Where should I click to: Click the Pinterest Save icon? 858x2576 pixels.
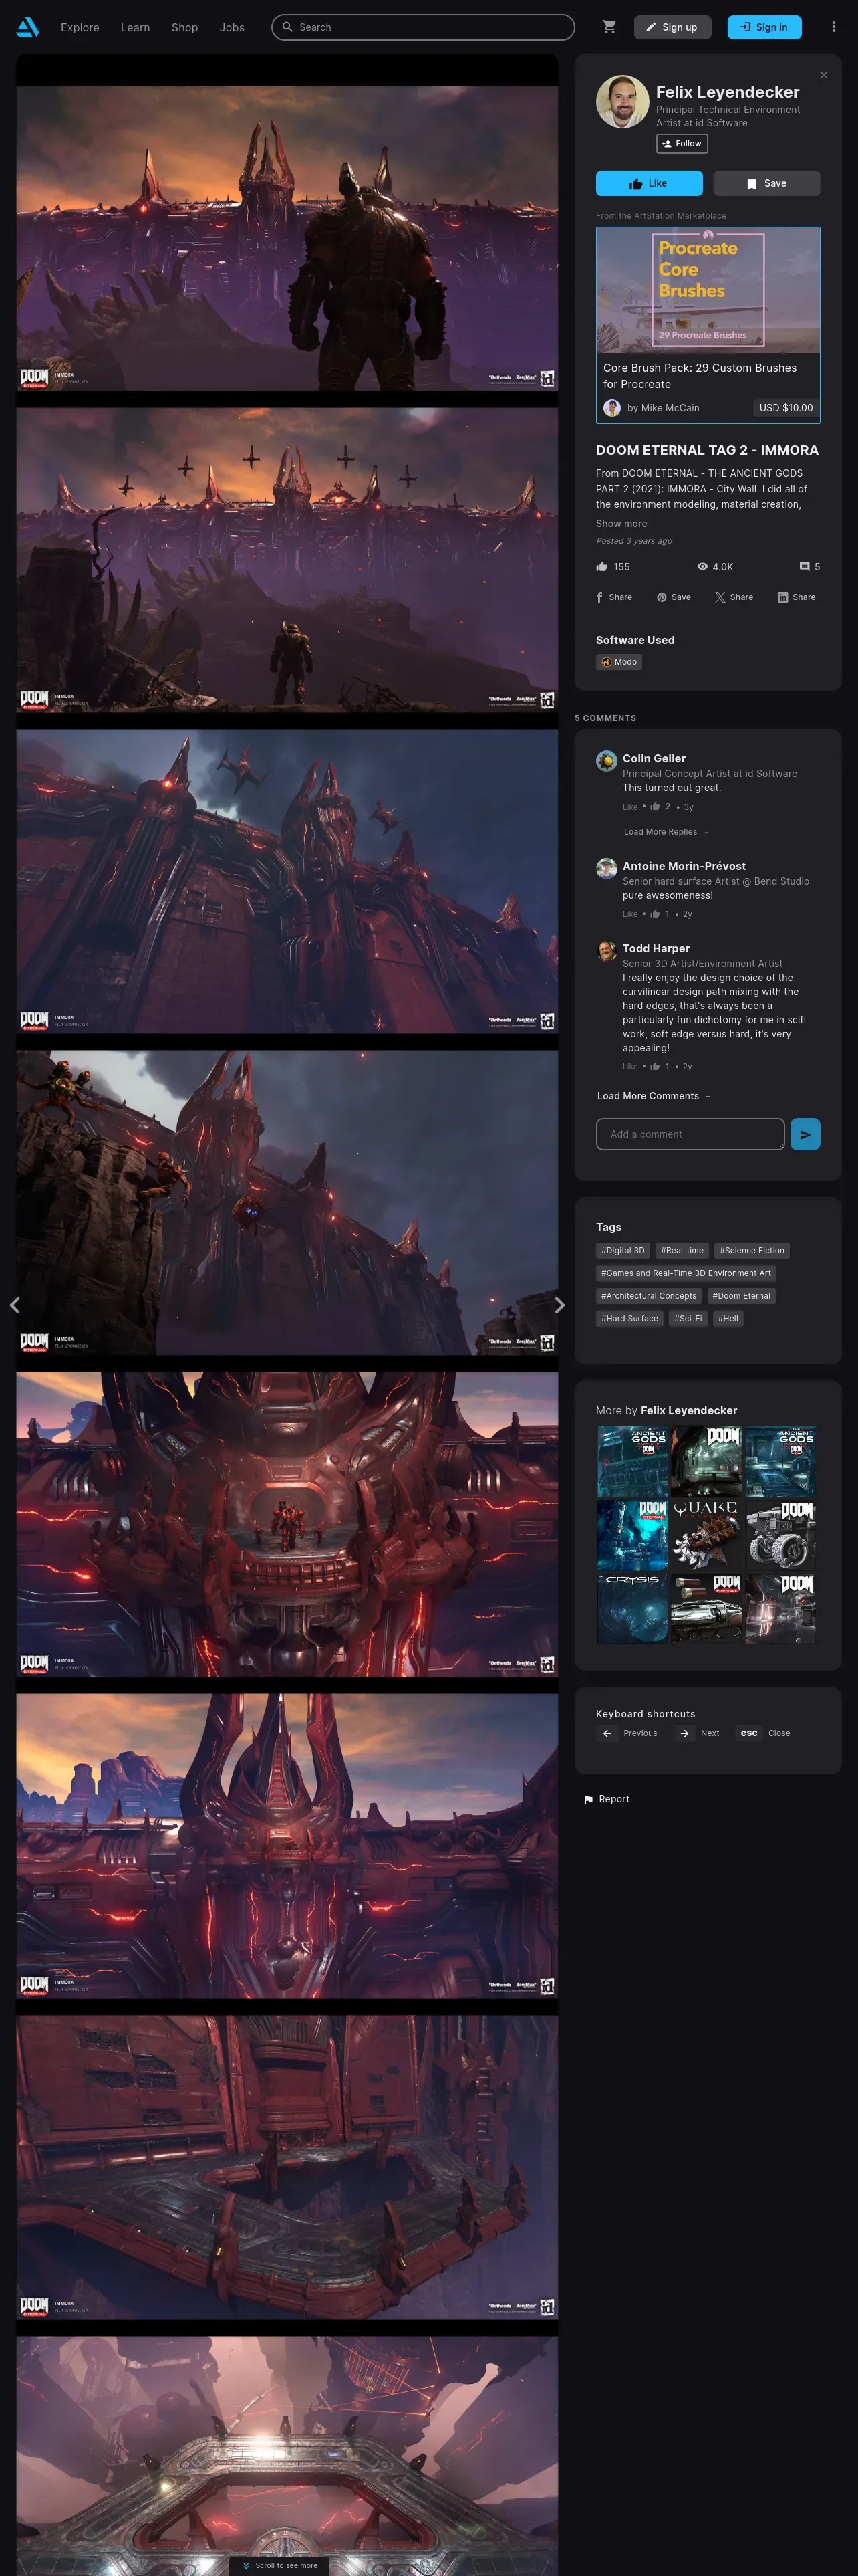[x=674, y=597]
